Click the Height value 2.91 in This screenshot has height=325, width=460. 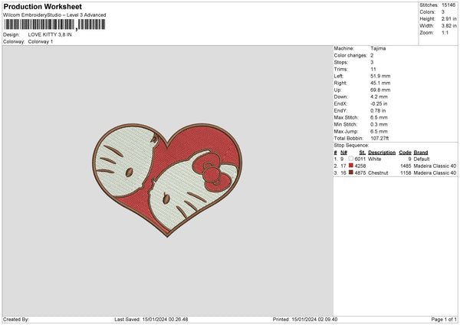[449, 18]
